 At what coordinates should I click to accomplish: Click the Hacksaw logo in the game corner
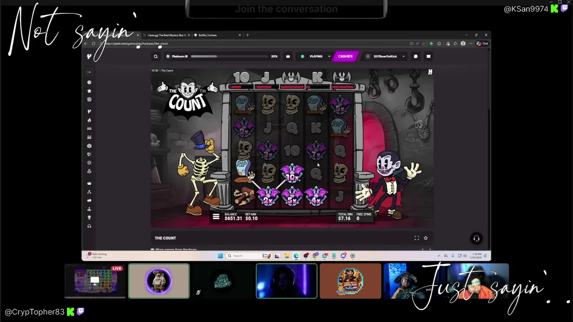click(430, 72)
